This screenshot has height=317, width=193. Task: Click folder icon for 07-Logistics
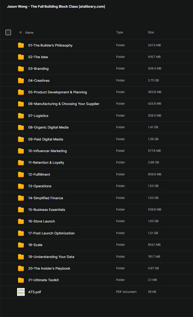[x=21, y=116]
